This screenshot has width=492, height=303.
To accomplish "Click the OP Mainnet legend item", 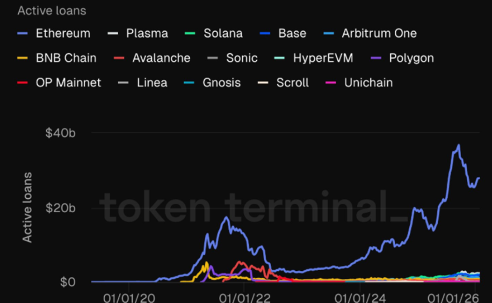I will click(x=68, y=83).
